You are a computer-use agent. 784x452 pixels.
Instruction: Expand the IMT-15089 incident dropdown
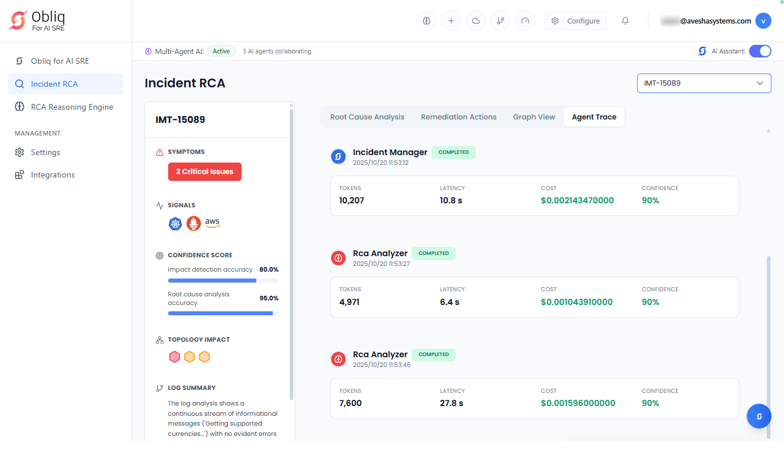[704, 83]
